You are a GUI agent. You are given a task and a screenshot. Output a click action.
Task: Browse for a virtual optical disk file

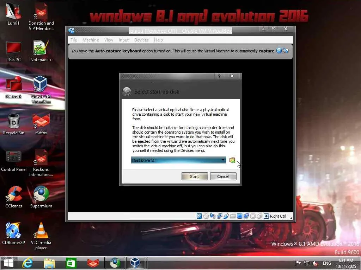[x=232, y=160]
